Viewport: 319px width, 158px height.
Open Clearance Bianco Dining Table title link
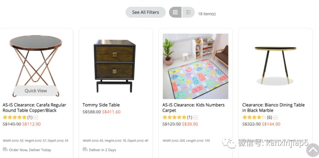[273, 107]
